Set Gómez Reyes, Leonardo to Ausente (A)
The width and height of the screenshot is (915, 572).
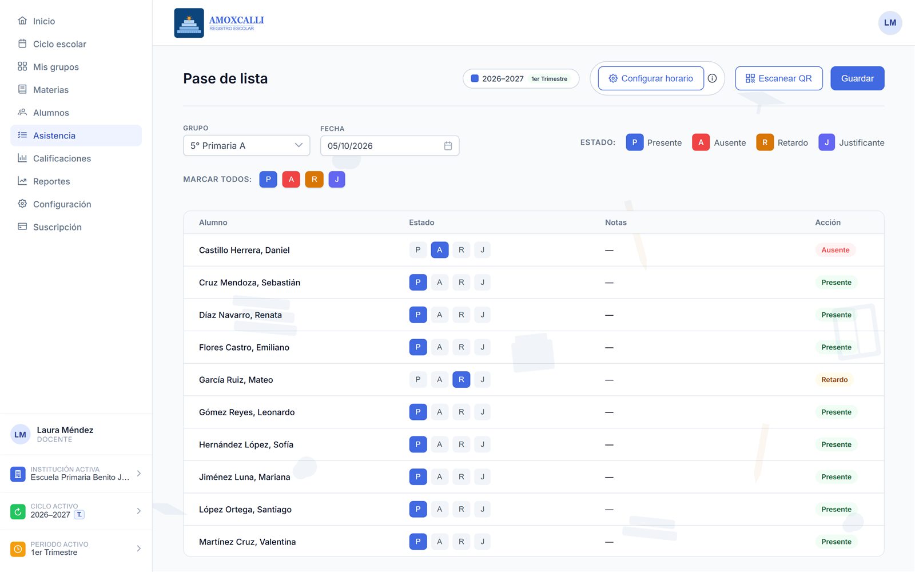point(439,412)
